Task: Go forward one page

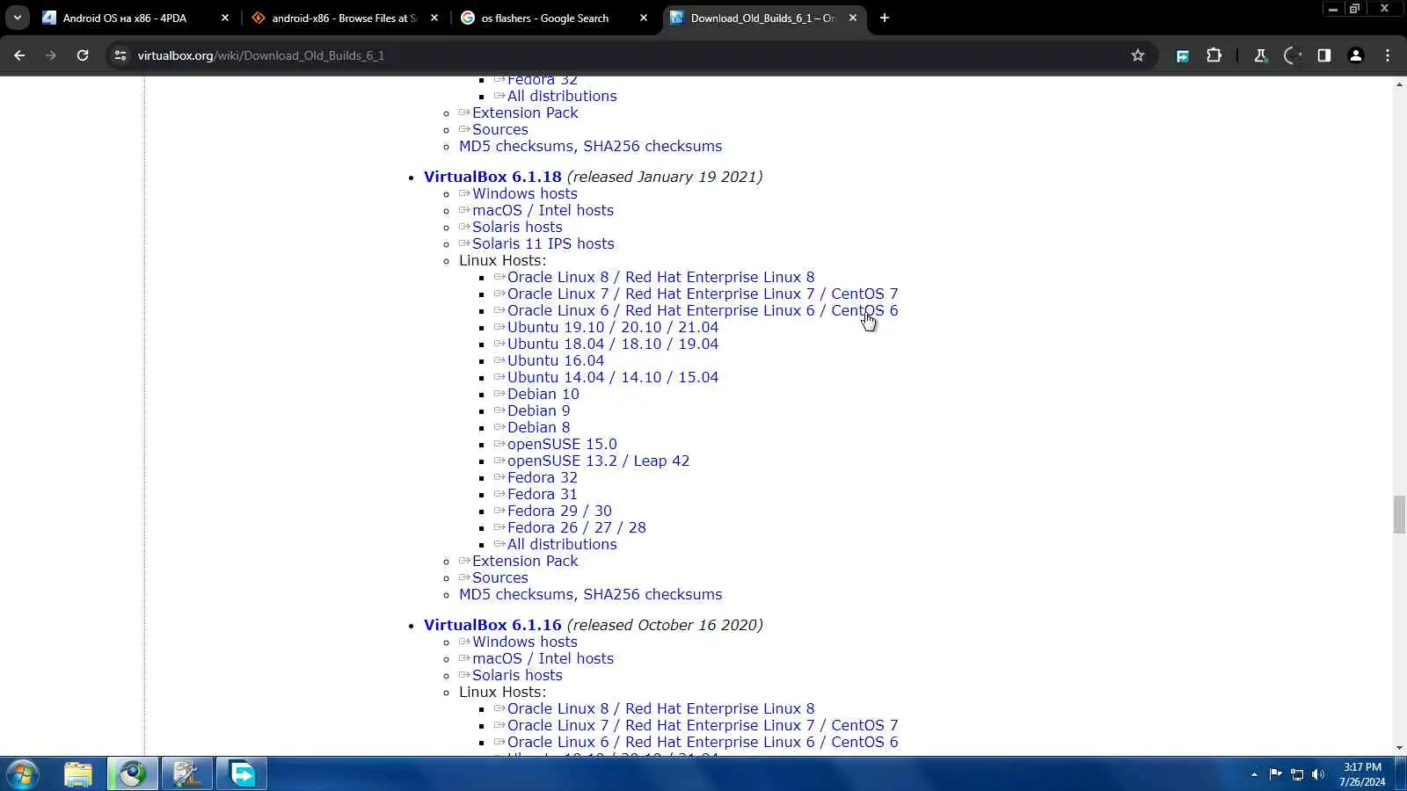Action: coord(51,55)
